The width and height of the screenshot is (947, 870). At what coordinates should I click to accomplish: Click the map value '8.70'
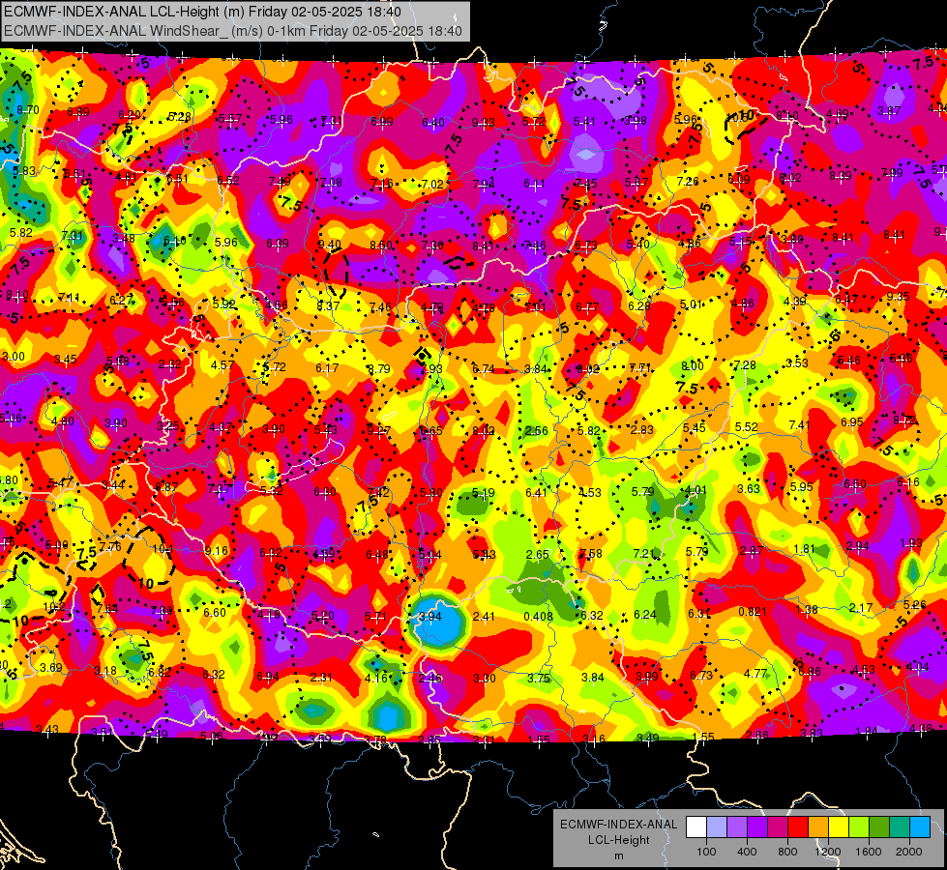[28, 110]
